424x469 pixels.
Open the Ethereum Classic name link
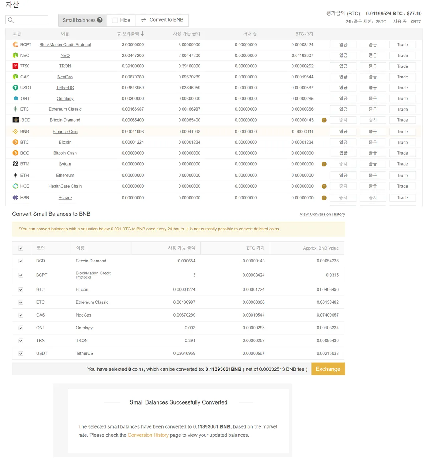pyautogui.click(x=65, y=109)
